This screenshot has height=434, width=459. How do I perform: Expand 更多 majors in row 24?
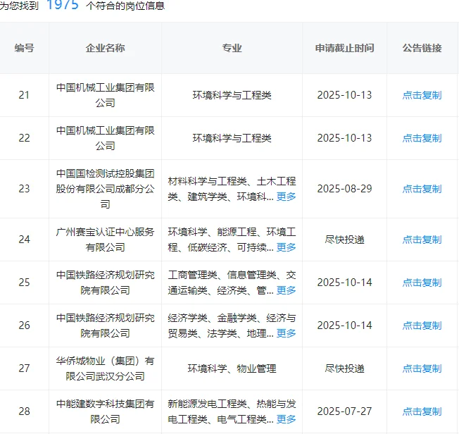click(x=286, y=247)
